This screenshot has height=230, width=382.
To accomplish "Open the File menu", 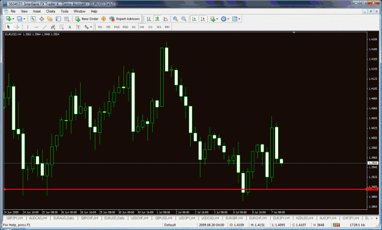I will (x=13, y=11).
